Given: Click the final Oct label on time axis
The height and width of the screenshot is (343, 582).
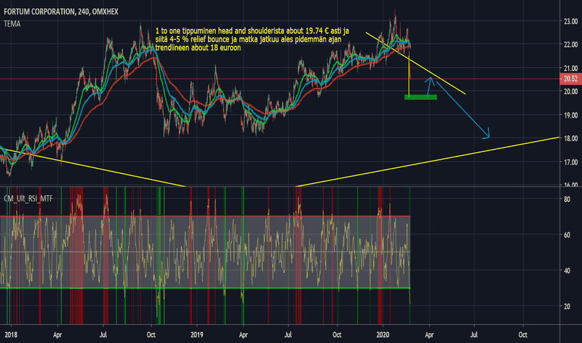Looking at the screenshot, I should coord(523,335).
